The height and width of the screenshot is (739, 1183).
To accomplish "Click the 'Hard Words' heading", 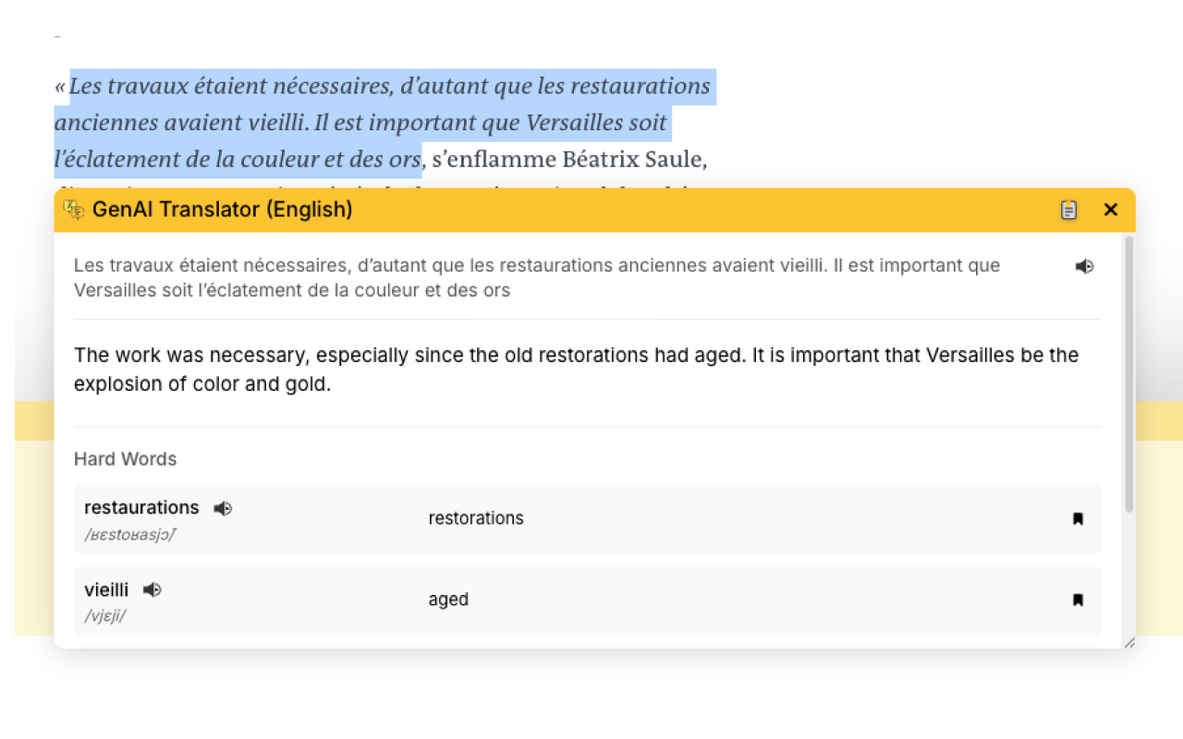I will [125, 459].
